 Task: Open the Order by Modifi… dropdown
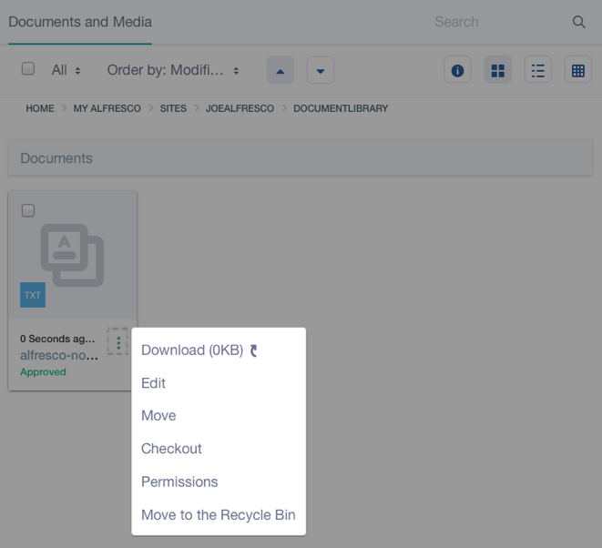tap(173, 70)
